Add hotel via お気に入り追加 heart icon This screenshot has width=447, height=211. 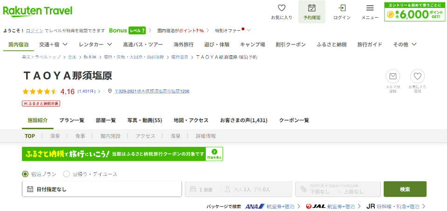coord(417,76)
